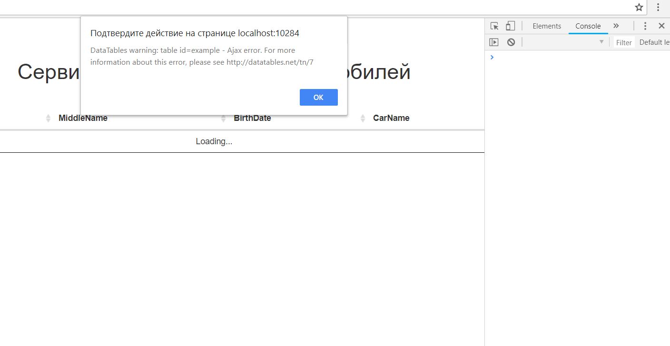Click the Loading... table row
Image resolution: width=670 pixels, height=346 pixels.
click(x=242, y=141)
